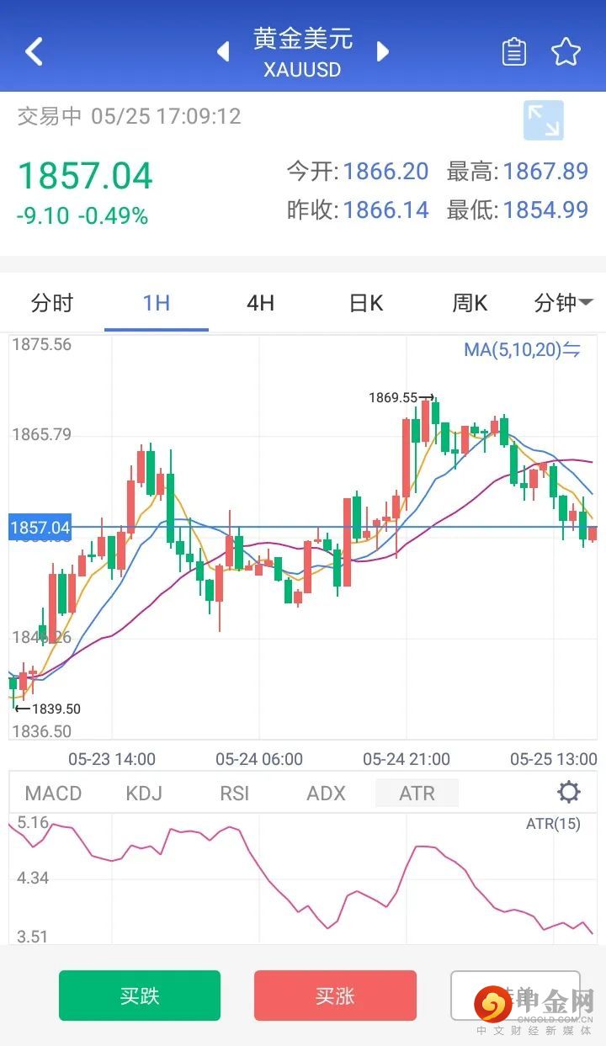Tap the green 买跌 button

140,996
